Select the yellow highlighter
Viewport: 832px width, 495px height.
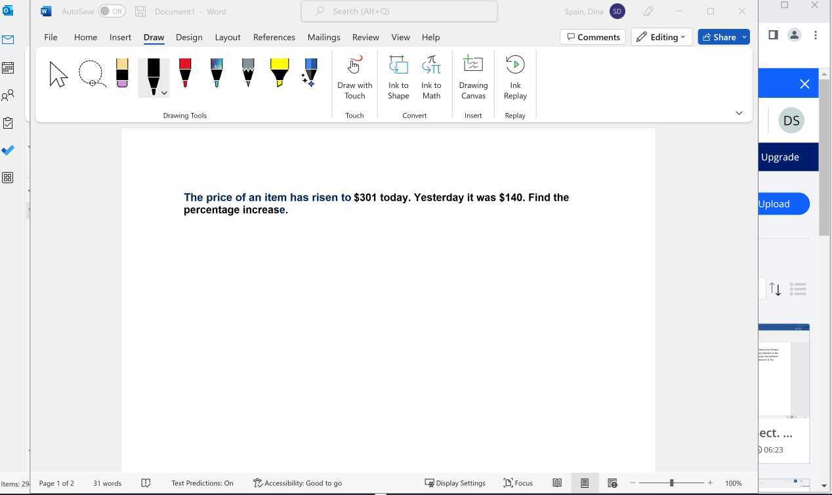point(280,73)
